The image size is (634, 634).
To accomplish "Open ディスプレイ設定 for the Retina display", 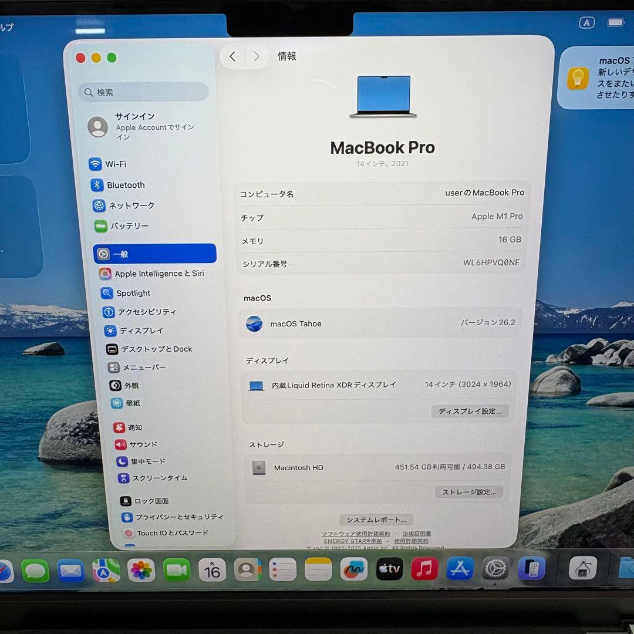I will tap(470, 411).
